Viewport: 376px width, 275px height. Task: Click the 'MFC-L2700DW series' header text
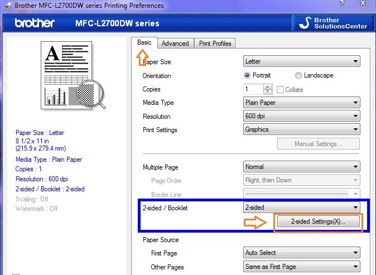pos(117,23)
